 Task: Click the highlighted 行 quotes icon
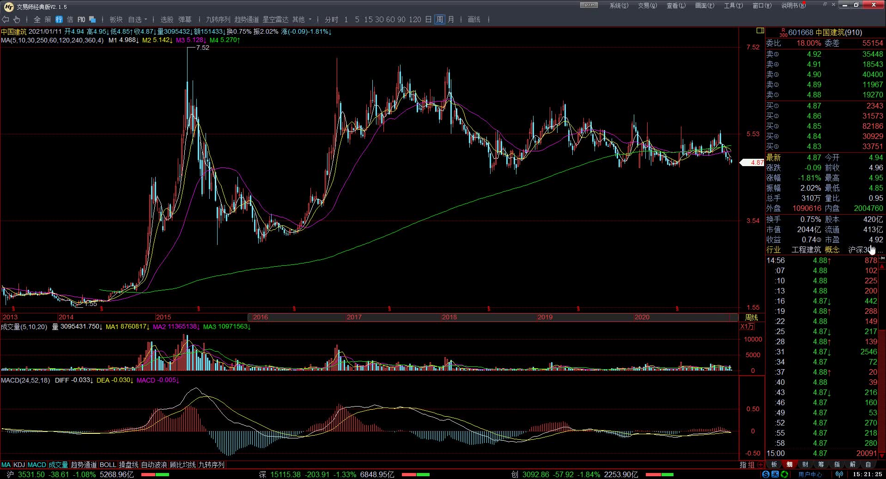tap(59, 19)
